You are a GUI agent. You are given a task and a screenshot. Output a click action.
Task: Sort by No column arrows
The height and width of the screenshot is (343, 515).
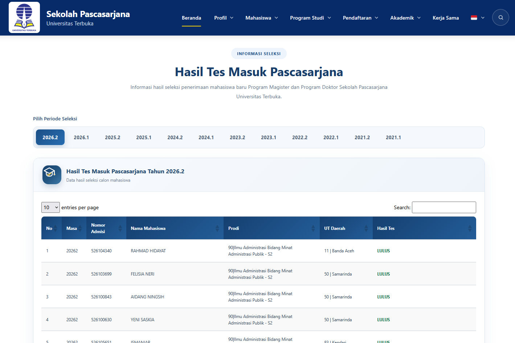[x=56, y=228]
